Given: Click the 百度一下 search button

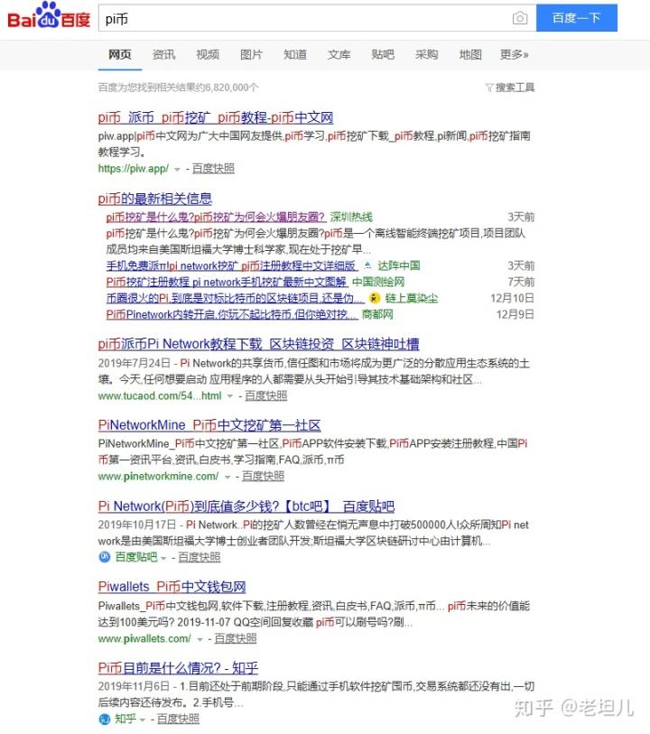Looking at the screenshot, I should click(577, 18).
